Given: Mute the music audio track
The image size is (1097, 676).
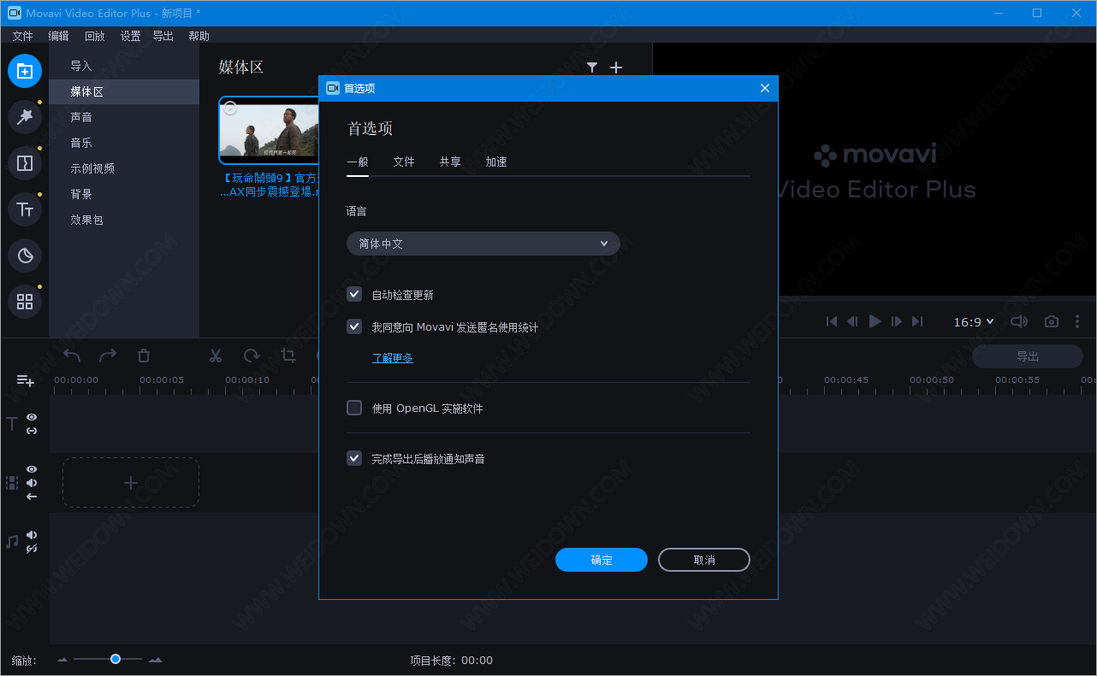Looking at the screenshot, I should (x=32, y=535).
